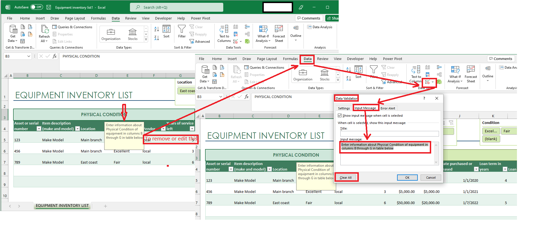Open Sort dialog in Equipment inventory list1 window
The image size is (534, 244).
click(x=167, y=32)
